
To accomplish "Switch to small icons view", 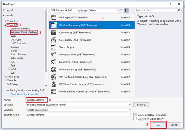I will 122,10.
